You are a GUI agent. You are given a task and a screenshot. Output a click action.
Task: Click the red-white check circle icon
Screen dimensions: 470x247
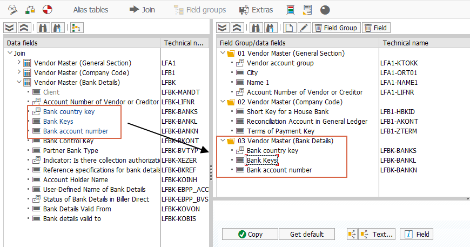[x=48, y=10]
